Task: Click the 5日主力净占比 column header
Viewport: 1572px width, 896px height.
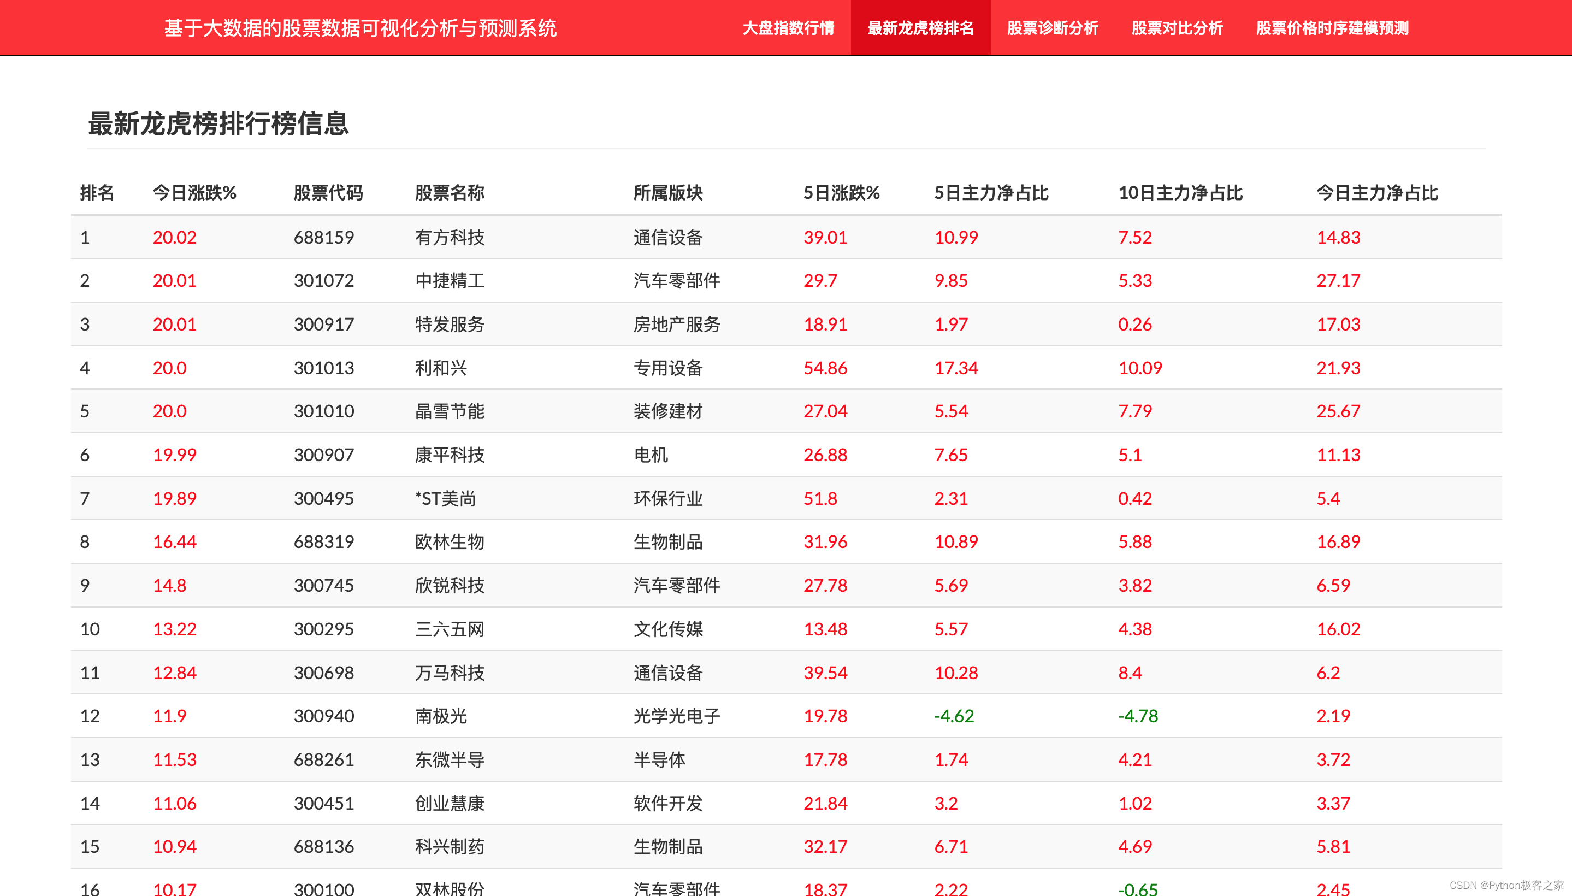Action: pos(991,193)
